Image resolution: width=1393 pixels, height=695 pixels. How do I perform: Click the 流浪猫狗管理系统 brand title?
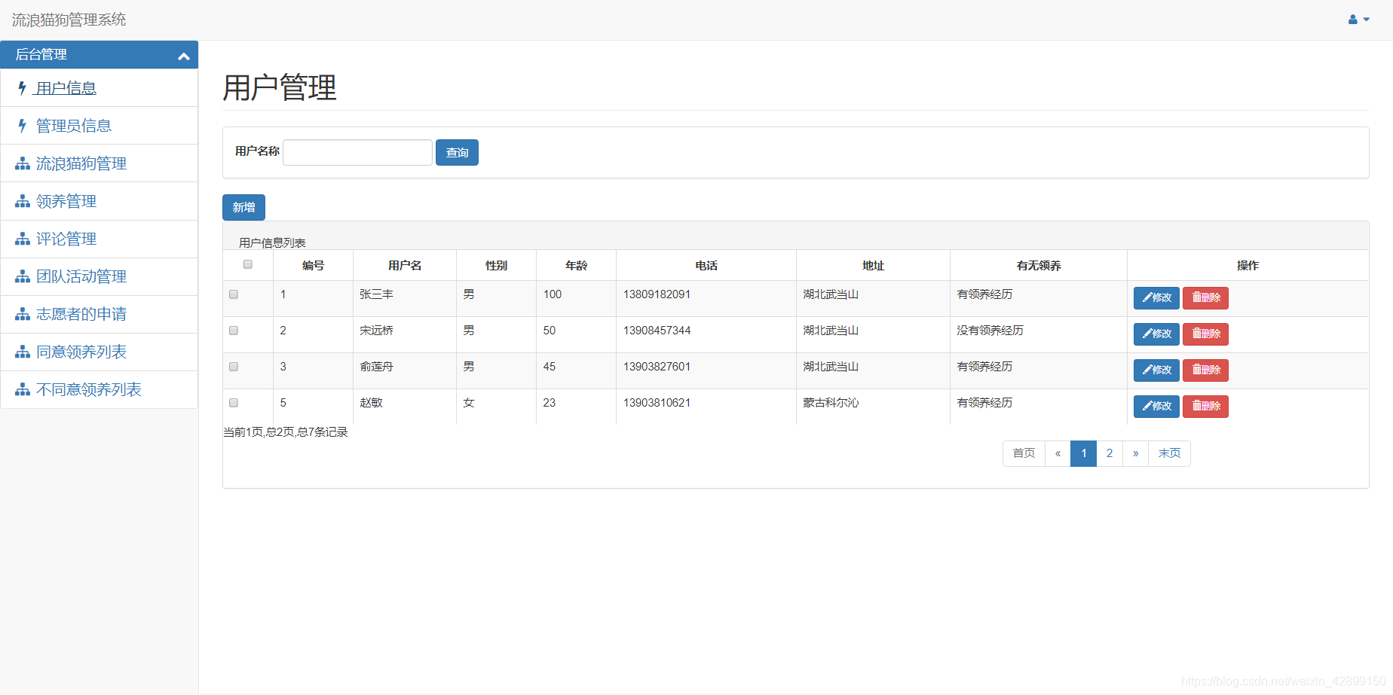coord(69,20)
